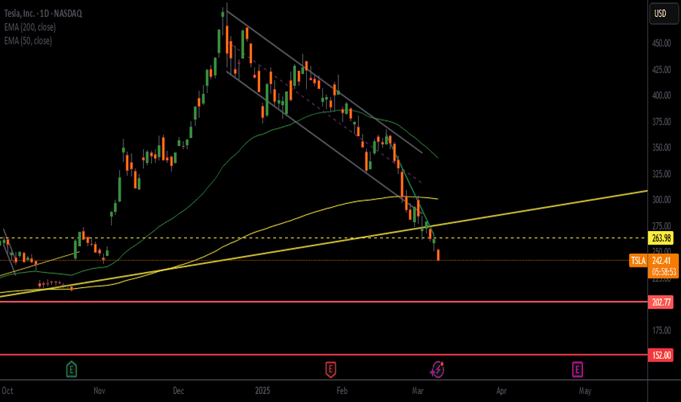
Task: Open the purple lightning event icon in March
Action: [x=438, y=369]
